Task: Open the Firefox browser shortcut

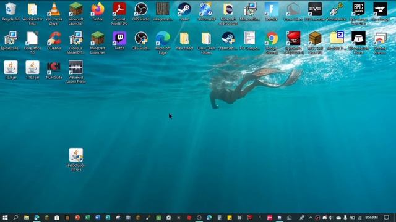Action: point(98,12)
